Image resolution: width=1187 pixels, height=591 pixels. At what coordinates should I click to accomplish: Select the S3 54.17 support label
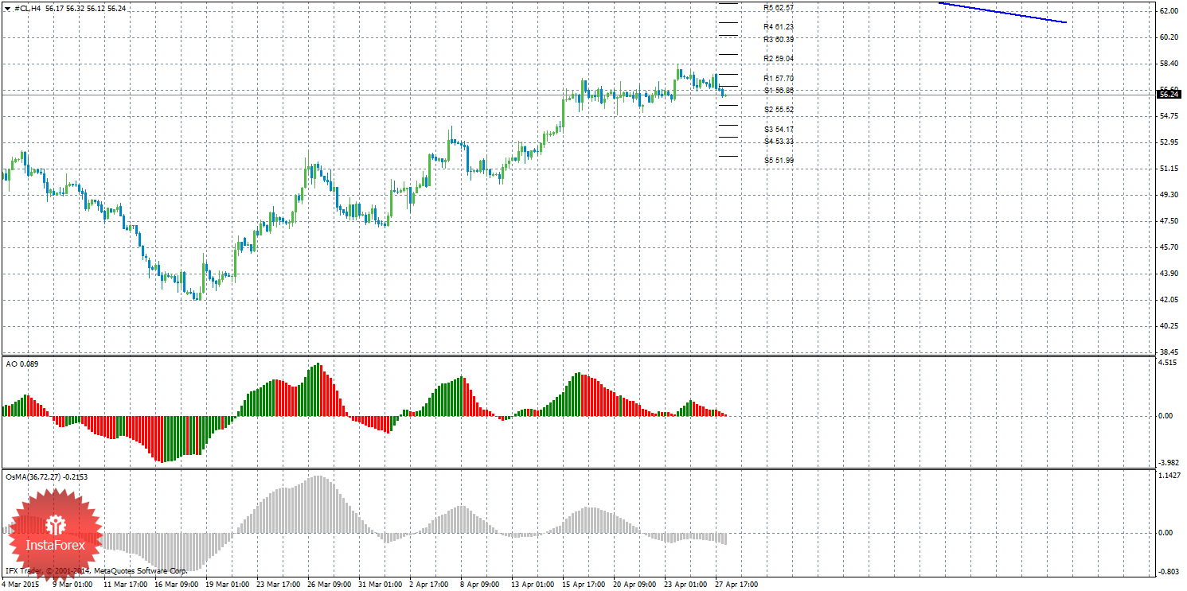779,130
